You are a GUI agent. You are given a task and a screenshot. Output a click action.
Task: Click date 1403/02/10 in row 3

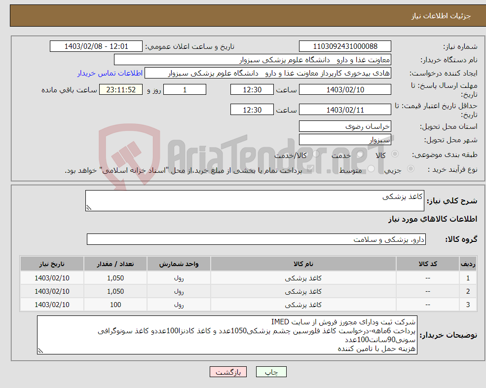pyautogui.click(x=52, y=305)
